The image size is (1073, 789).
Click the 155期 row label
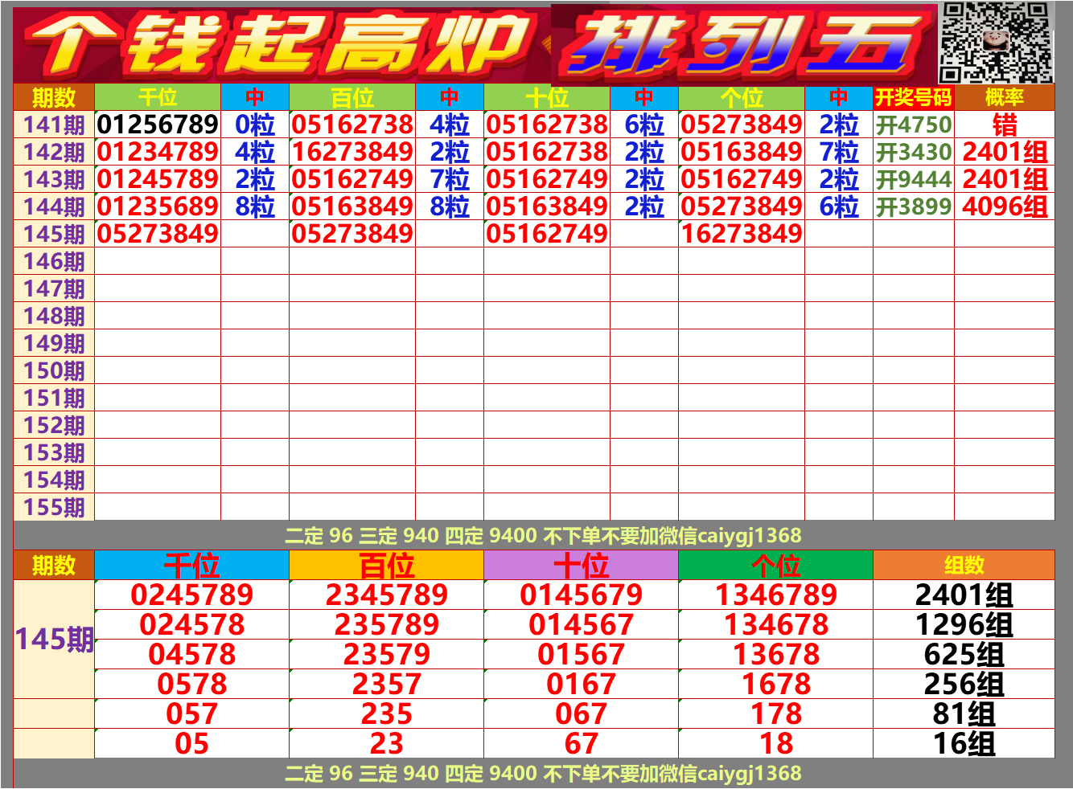click(x=54, y=507)
